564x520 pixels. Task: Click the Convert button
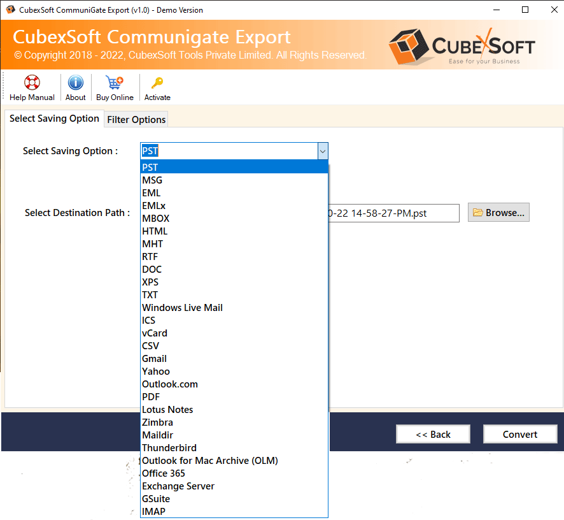coord(520,435)
